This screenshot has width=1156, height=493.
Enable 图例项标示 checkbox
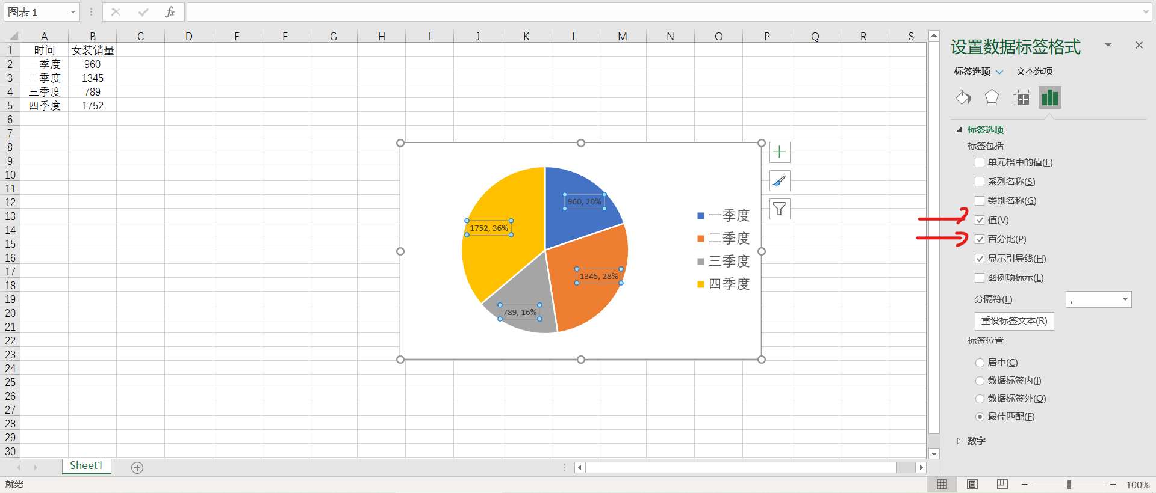(980, 278)
